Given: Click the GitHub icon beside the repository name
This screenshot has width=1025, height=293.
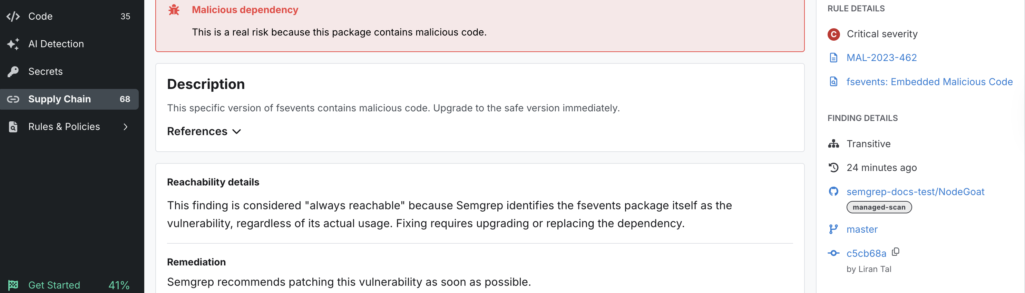Looking at the screenshot, I should tap(833, 191).
